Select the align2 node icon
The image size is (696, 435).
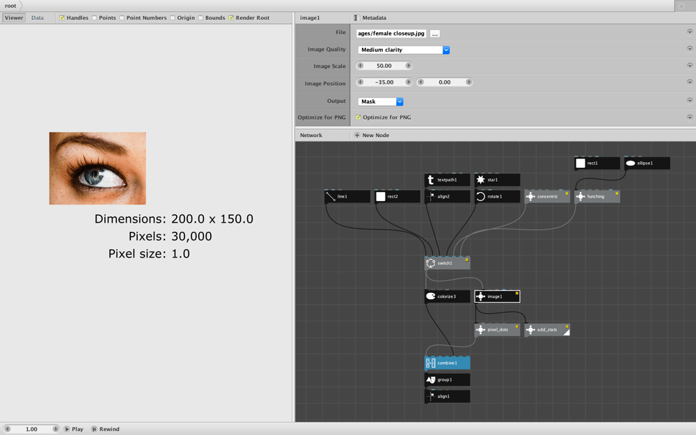point(431,196)
